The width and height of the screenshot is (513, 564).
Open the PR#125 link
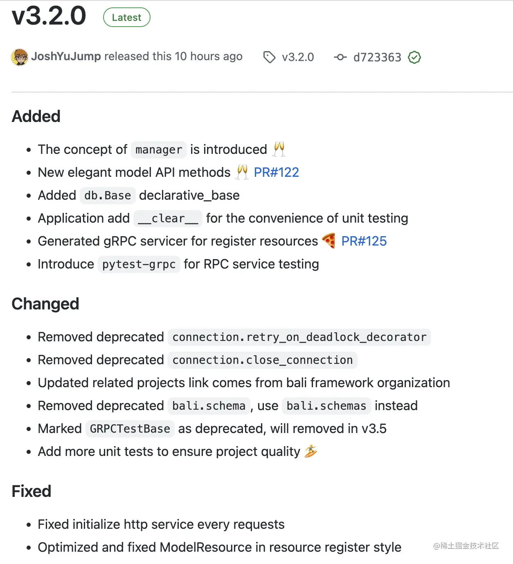coord(364,241)
